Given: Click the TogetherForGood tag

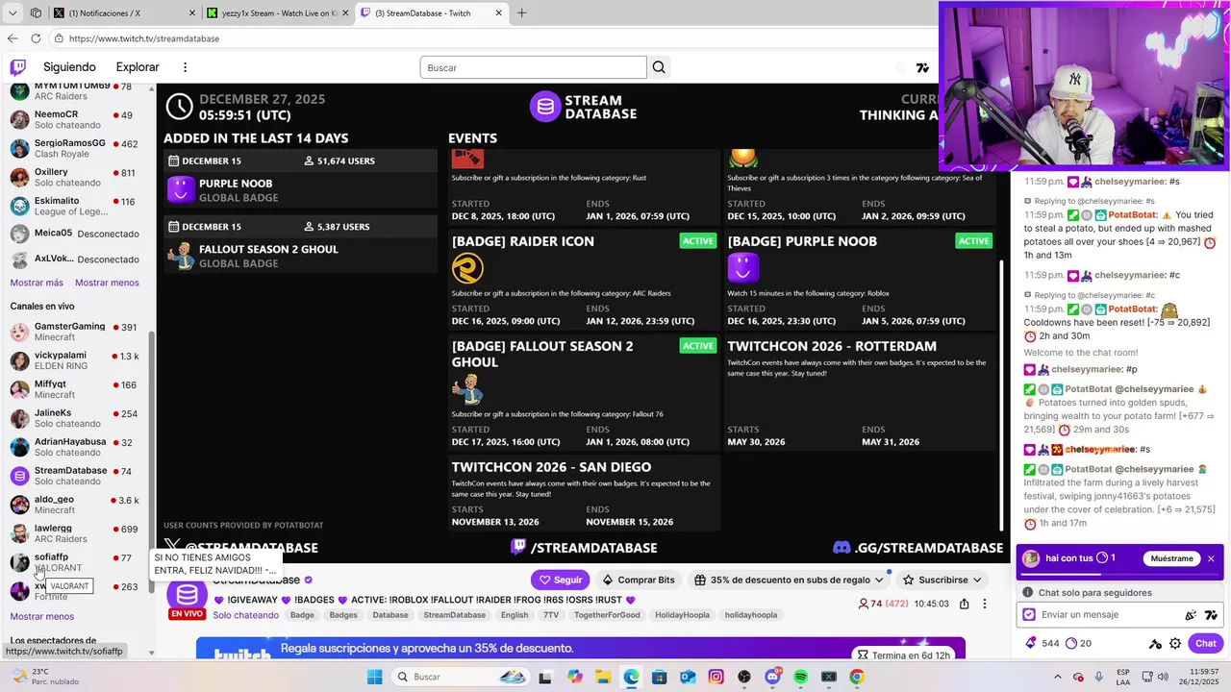Looking at the screenshot, I should (607, 615).
